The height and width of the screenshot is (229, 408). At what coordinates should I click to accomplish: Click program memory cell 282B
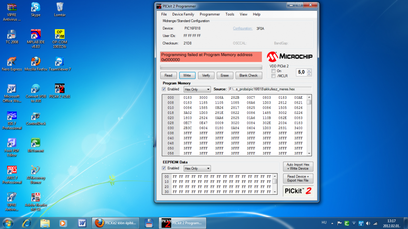pyautogui.click(x=235, y=98)
